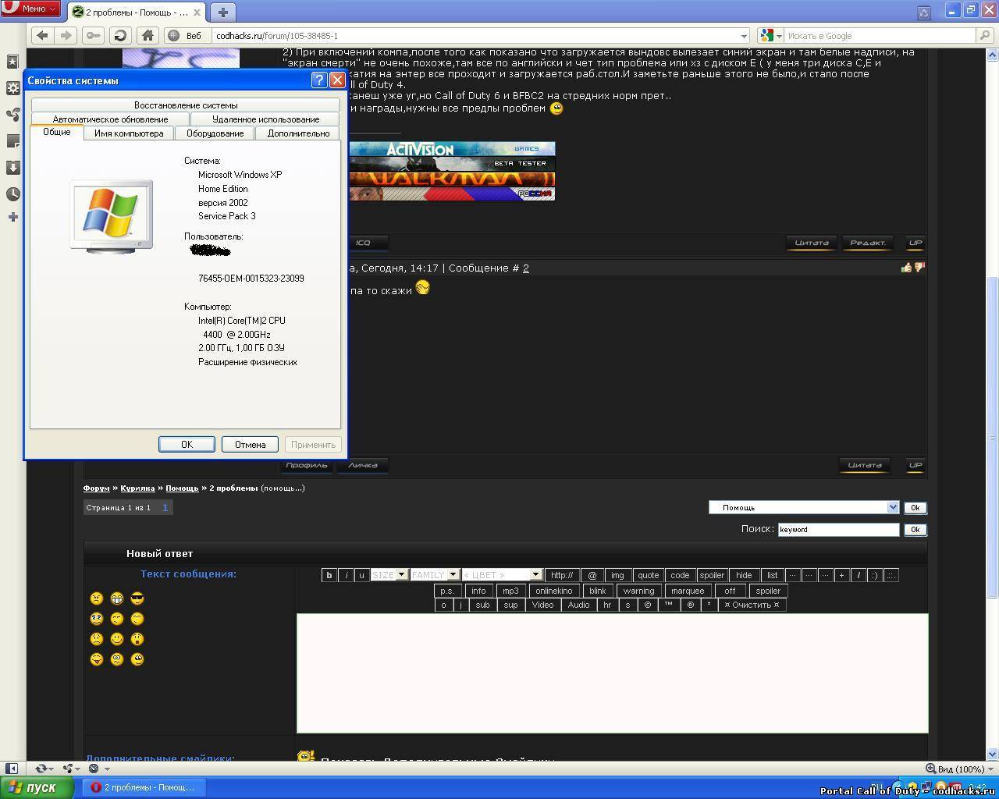Open the Opera Unite panel in sidebar

tap(12, 115)
